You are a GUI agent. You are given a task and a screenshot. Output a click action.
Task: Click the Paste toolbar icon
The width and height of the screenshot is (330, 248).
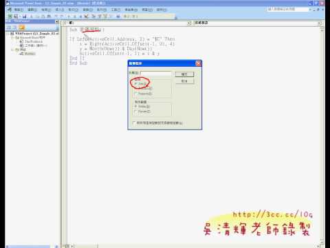[43, 17]
